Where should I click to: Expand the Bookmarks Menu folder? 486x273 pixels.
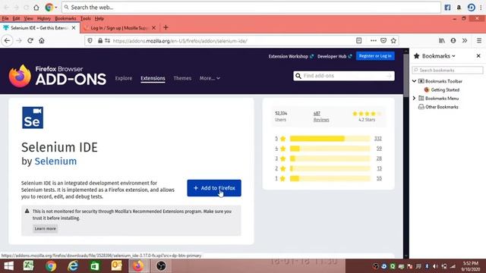click(414, 98)
